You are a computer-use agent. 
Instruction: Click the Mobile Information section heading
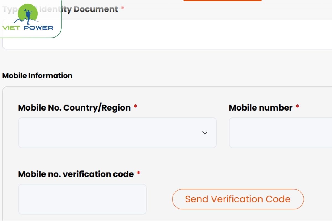(x=37, y=76)
